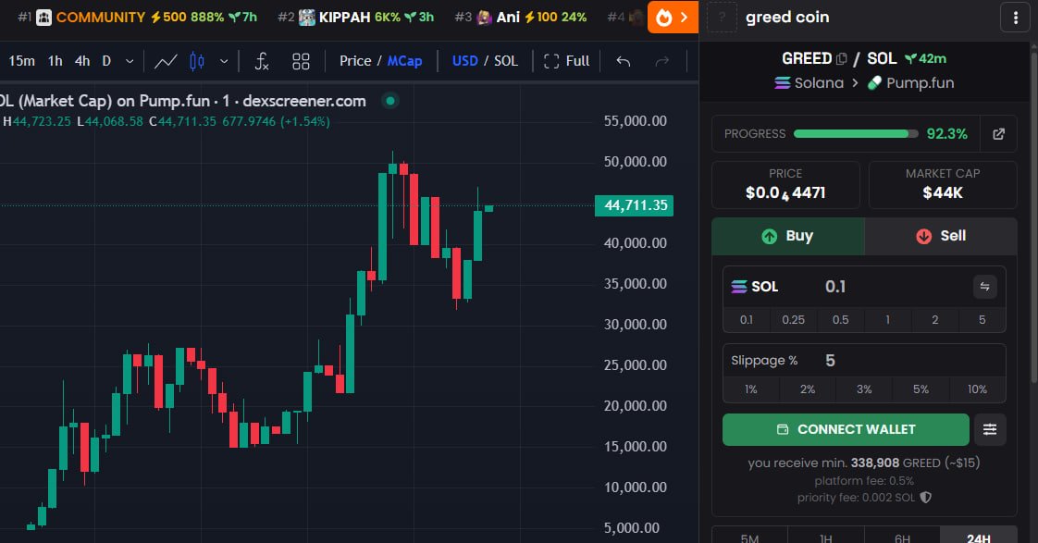
Task: Select the 4h timeframe
Action: 82,61
